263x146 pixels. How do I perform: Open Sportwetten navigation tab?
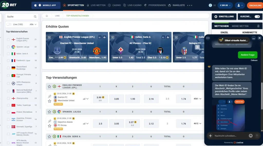(x=73, y=5)
